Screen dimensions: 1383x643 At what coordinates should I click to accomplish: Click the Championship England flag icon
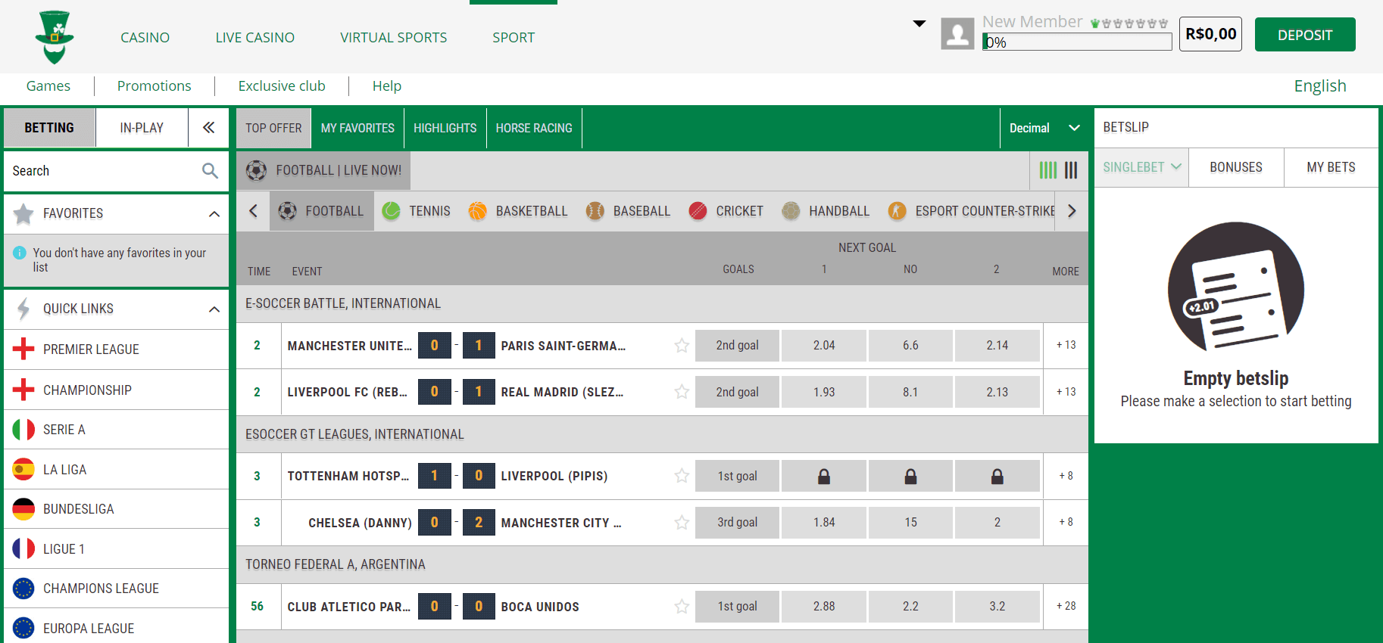click(x=23, y=390)
